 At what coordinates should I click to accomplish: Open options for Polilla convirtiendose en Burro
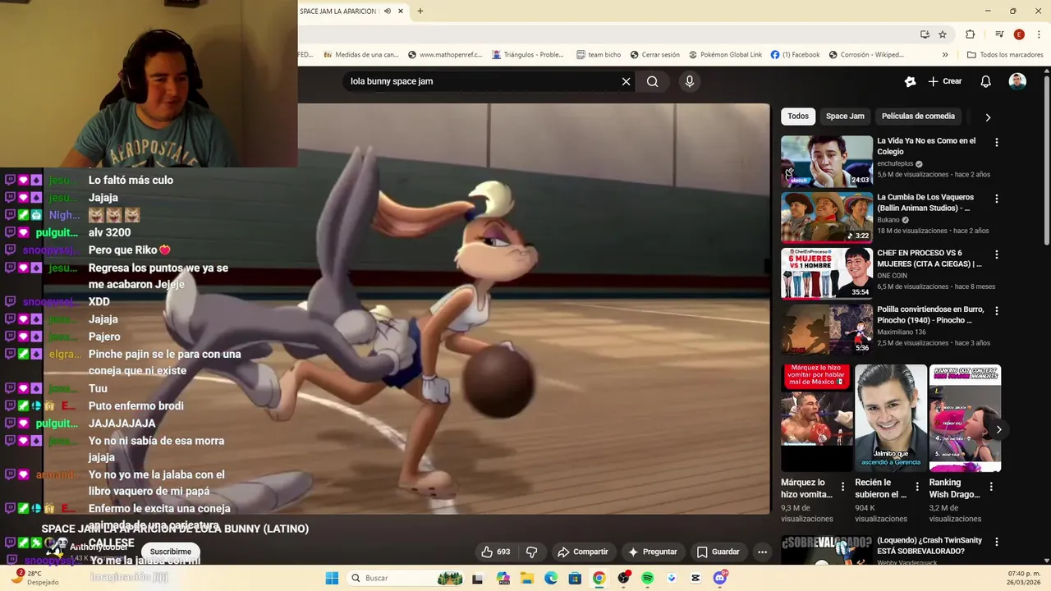coord(997,311)
